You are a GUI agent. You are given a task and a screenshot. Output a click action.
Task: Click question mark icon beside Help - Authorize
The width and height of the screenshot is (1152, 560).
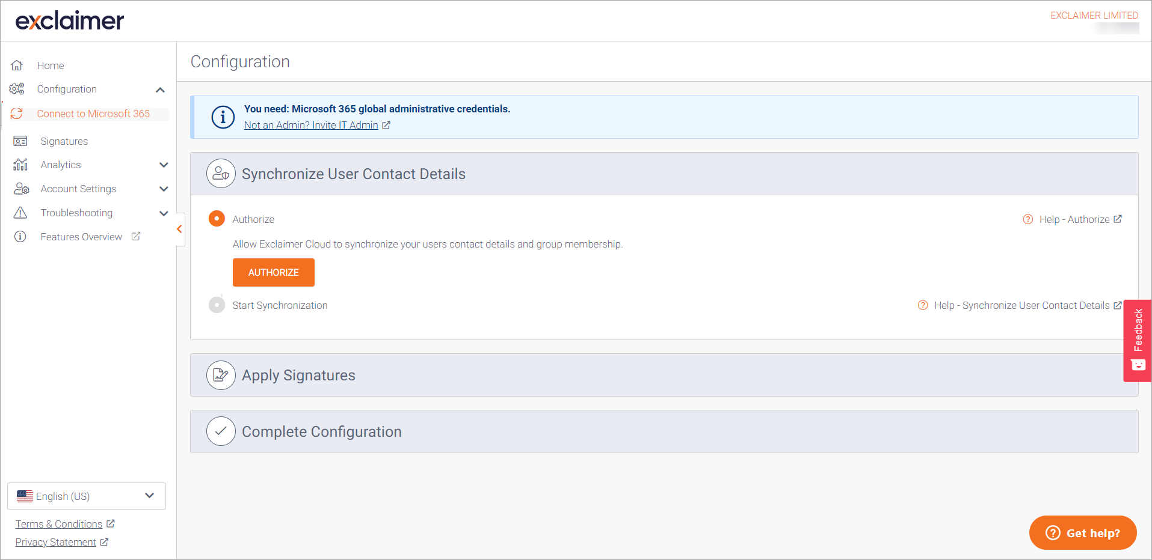click(1028, 219)
